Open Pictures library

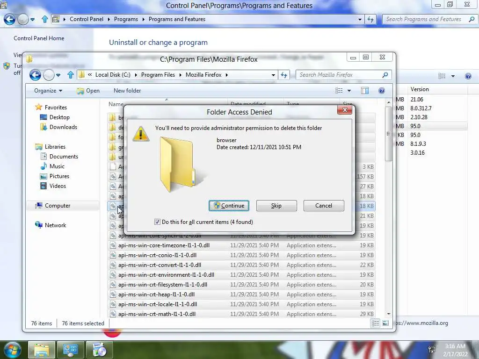59,176
